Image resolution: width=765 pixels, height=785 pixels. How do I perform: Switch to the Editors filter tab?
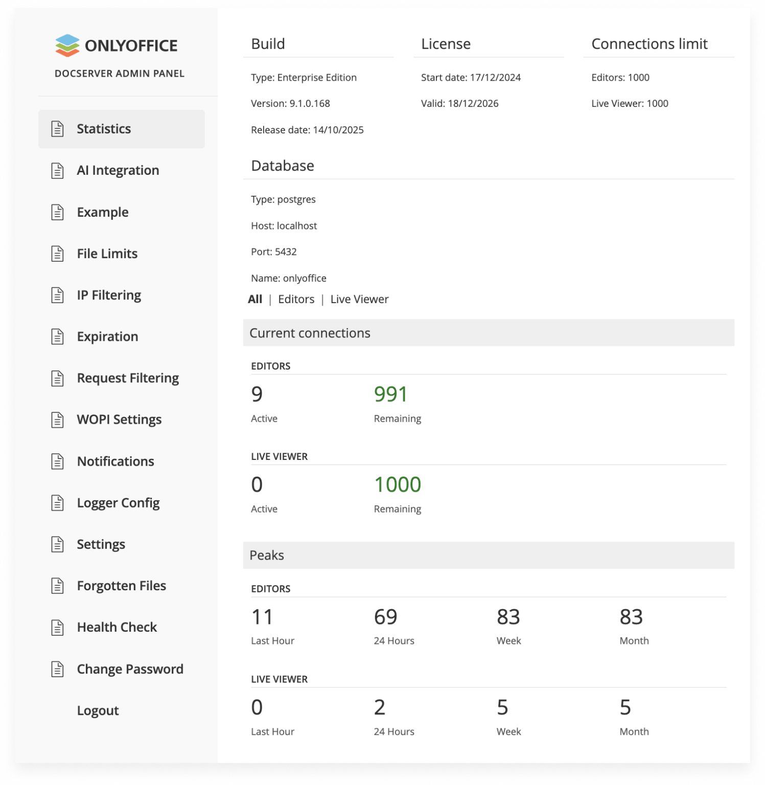[x=296, y=299]
